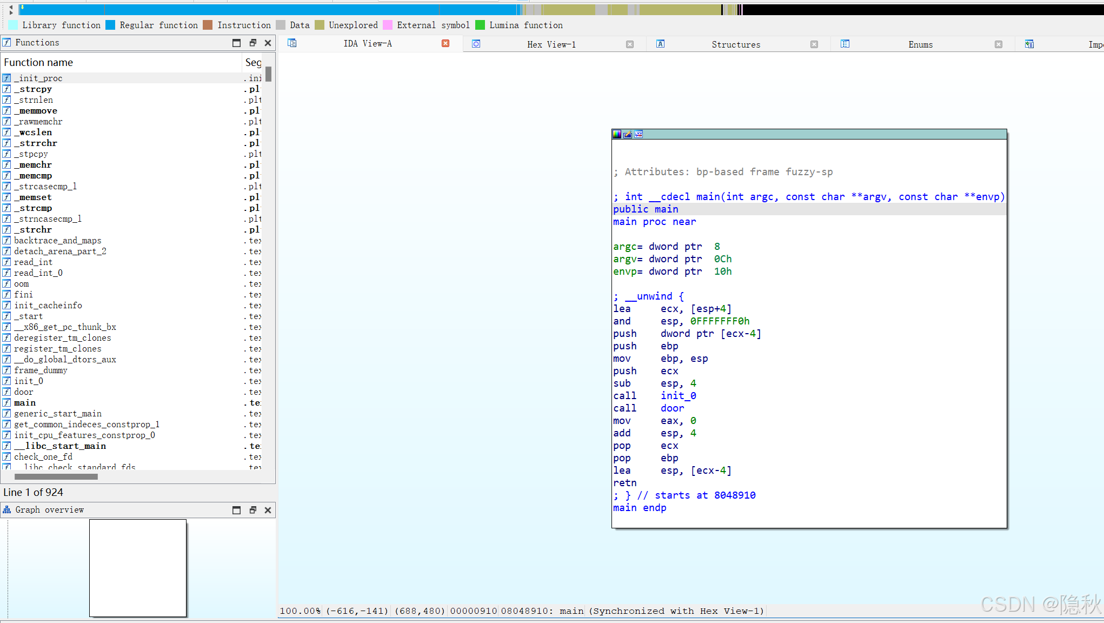This screenshot has height=623, width=1104.
Task: Select the main function in list
Action: point(25,403)
